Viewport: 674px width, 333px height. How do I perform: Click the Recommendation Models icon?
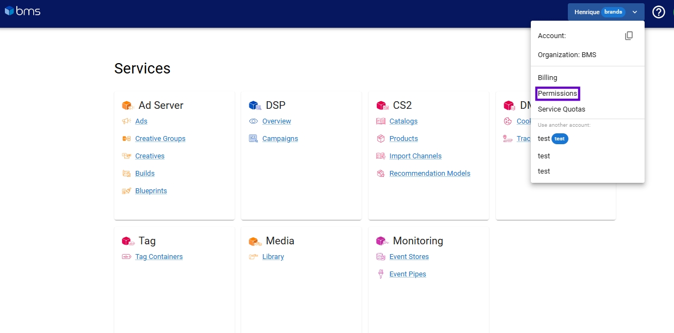[381, 174]
